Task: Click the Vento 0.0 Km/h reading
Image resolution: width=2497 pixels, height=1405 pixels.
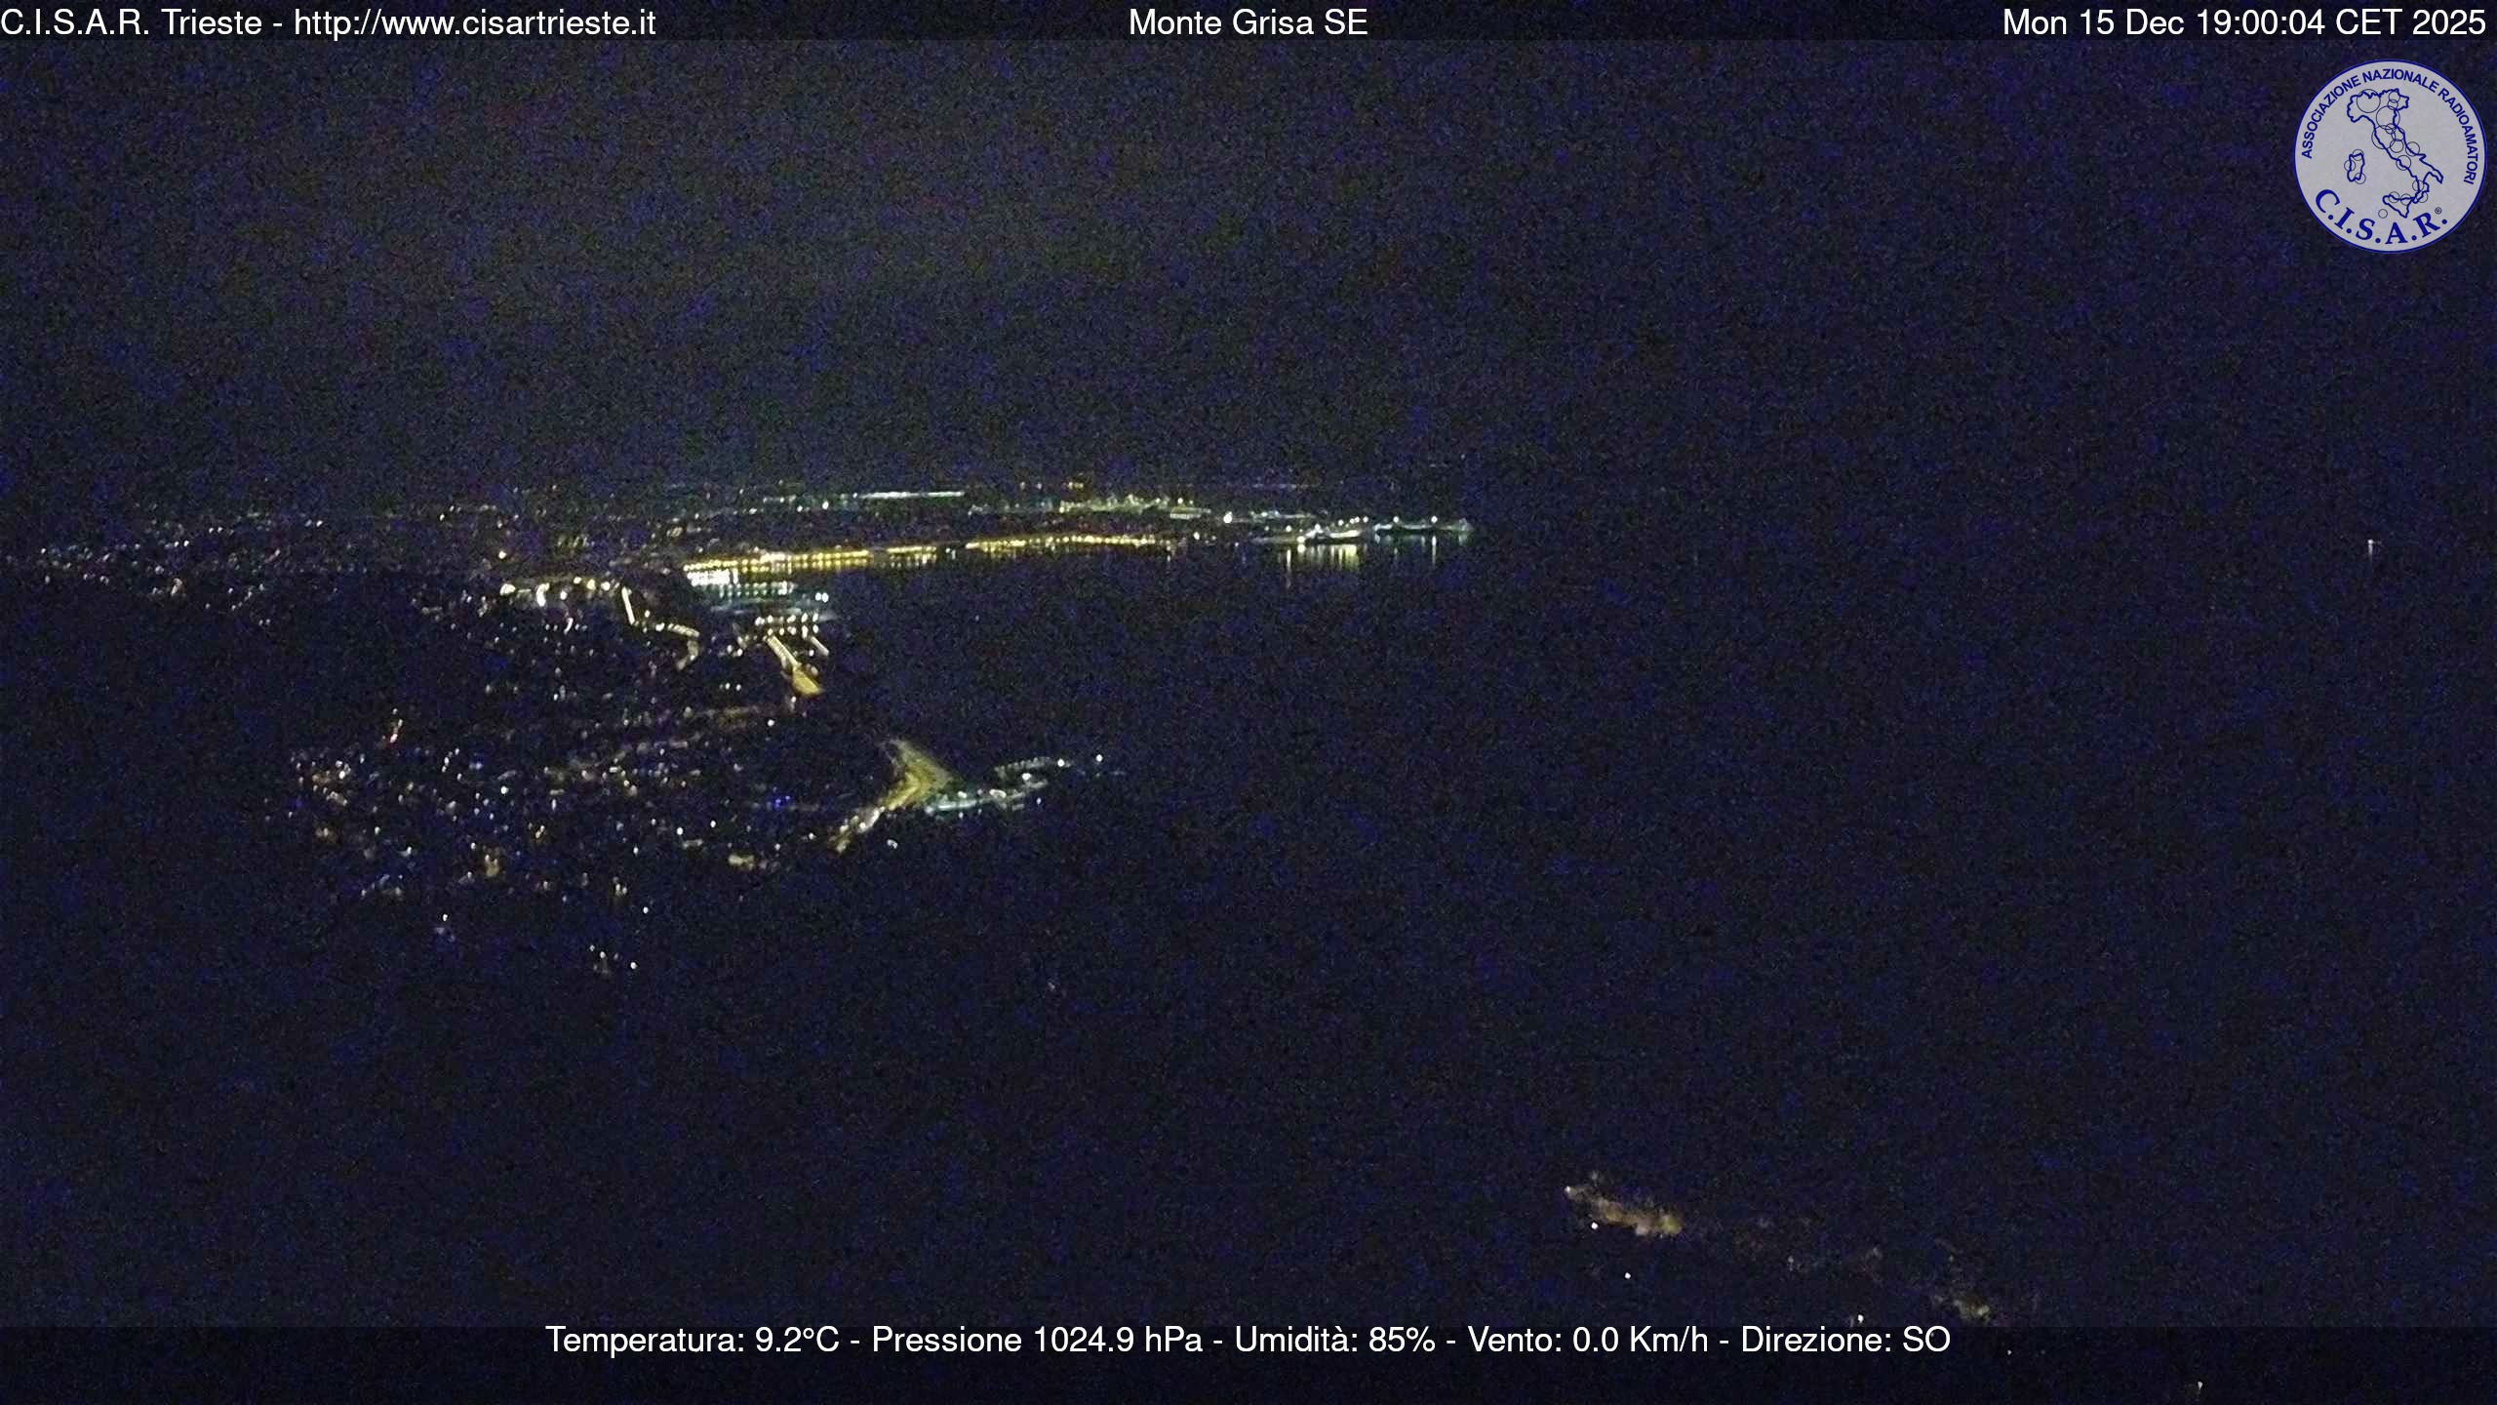Action: (x=1587, y=1341)
